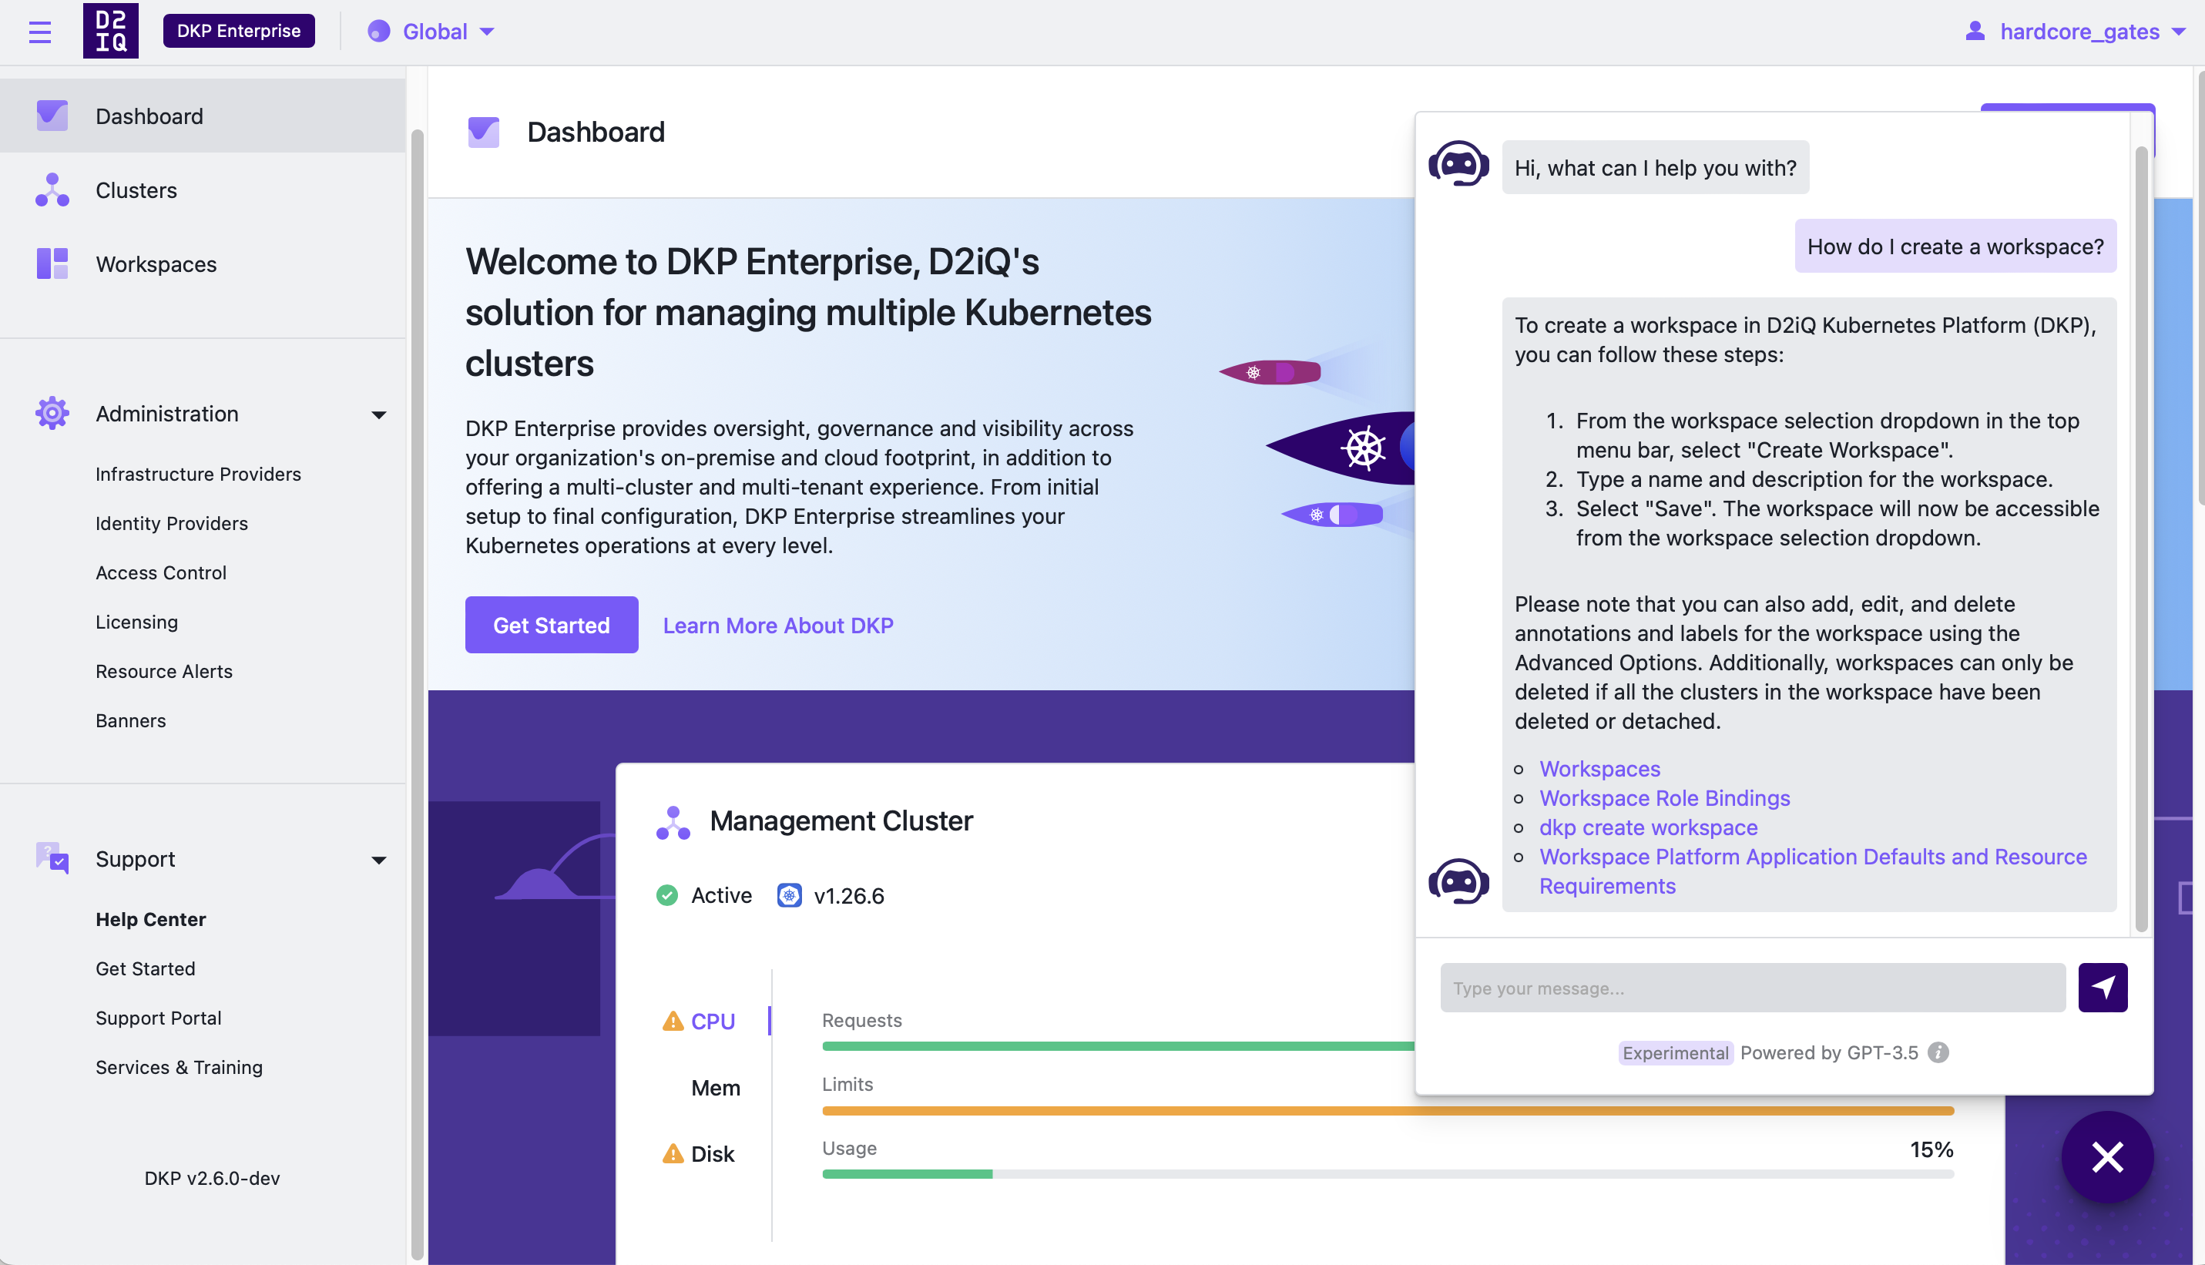
Task: Click the Administration gear icon
Action: 52,414
